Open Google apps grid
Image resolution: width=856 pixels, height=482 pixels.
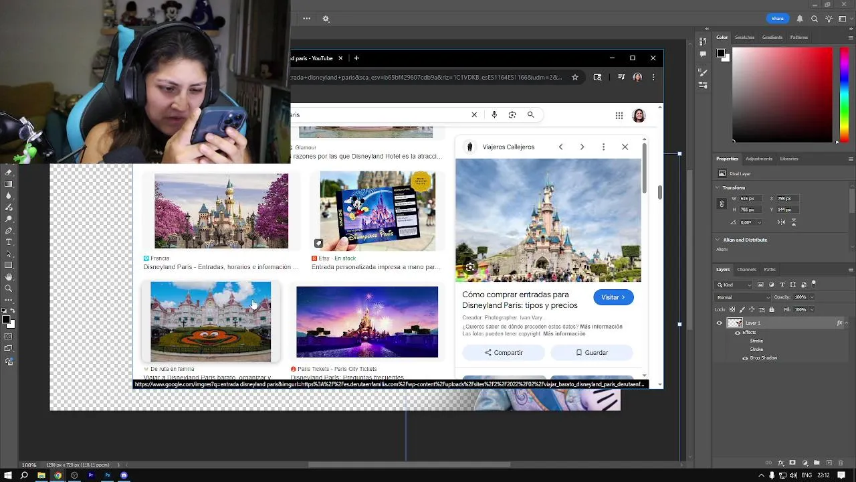[x=619, y=115]
